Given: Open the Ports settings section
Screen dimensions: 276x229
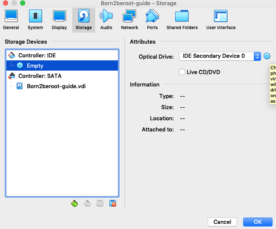Looking at the screenshot, I should click(153, 20).
